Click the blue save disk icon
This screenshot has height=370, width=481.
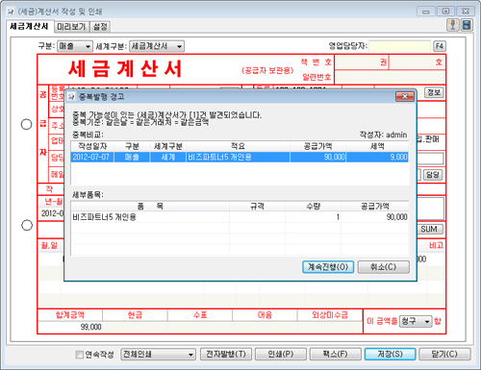click(x=467, y=25)
